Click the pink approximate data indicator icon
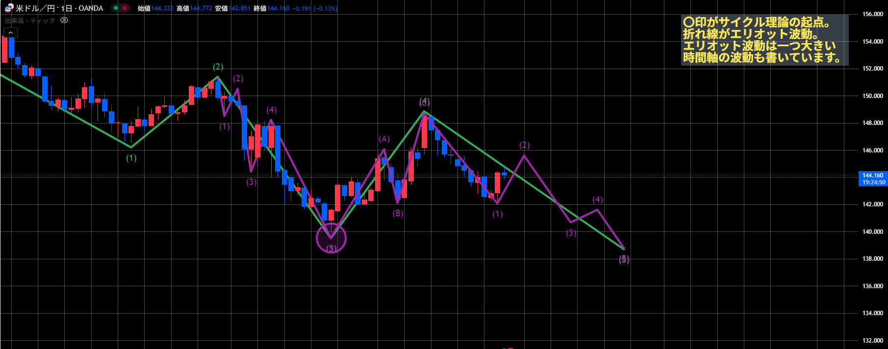 (x=125, y=8)
